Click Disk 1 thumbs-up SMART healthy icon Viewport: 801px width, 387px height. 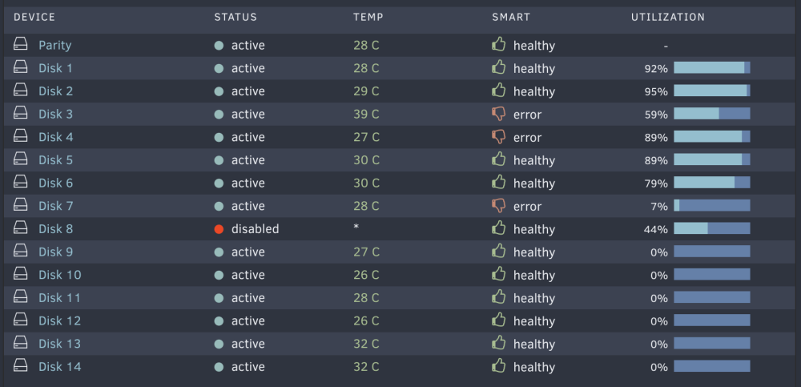(498, 67)
